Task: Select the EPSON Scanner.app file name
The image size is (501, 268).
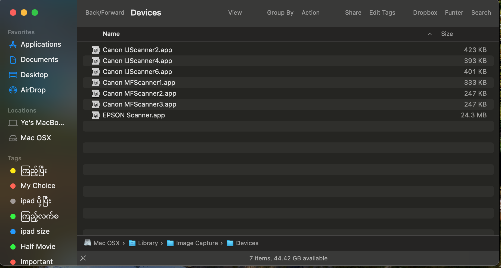Action: (x=134, y=115)
